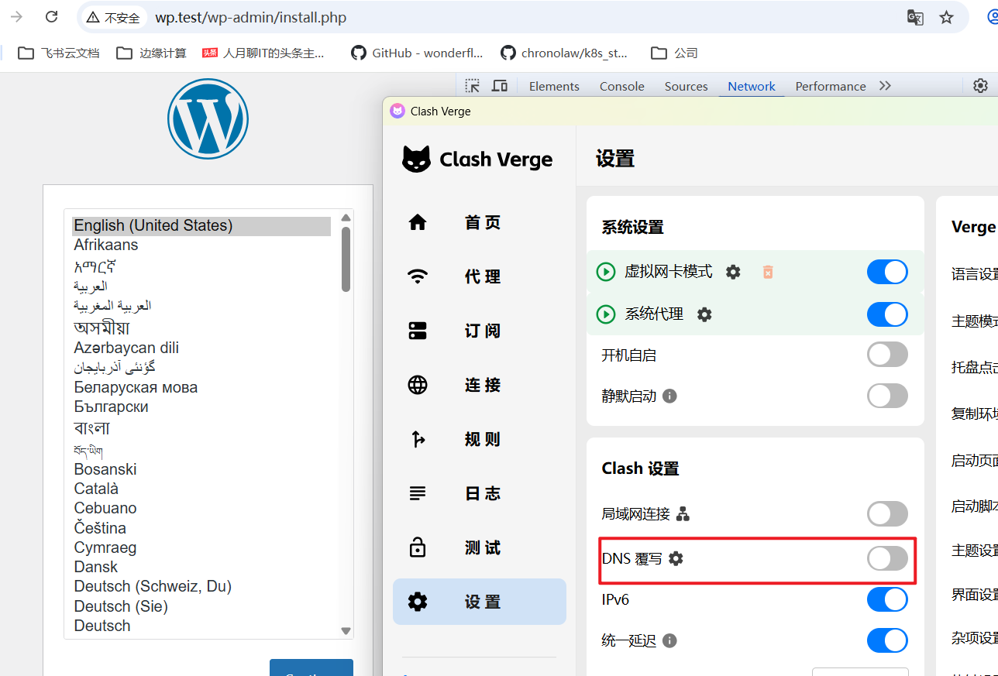Select Deutsch (Sie) language
The height and width of the screenshot is (676, 998).
coord(201,606)
